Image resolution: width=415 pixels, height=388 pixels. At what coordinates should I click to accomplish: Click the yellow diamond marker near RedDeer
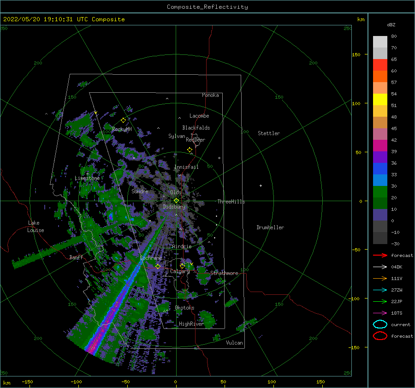(190, 149)
